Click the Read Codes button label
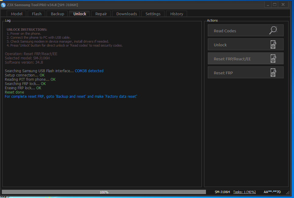 (x=225, y=31)
